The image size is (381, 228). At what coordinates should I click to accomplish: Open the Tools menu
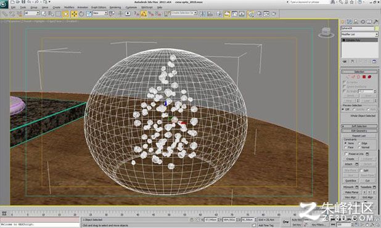(x=23, y=7)
